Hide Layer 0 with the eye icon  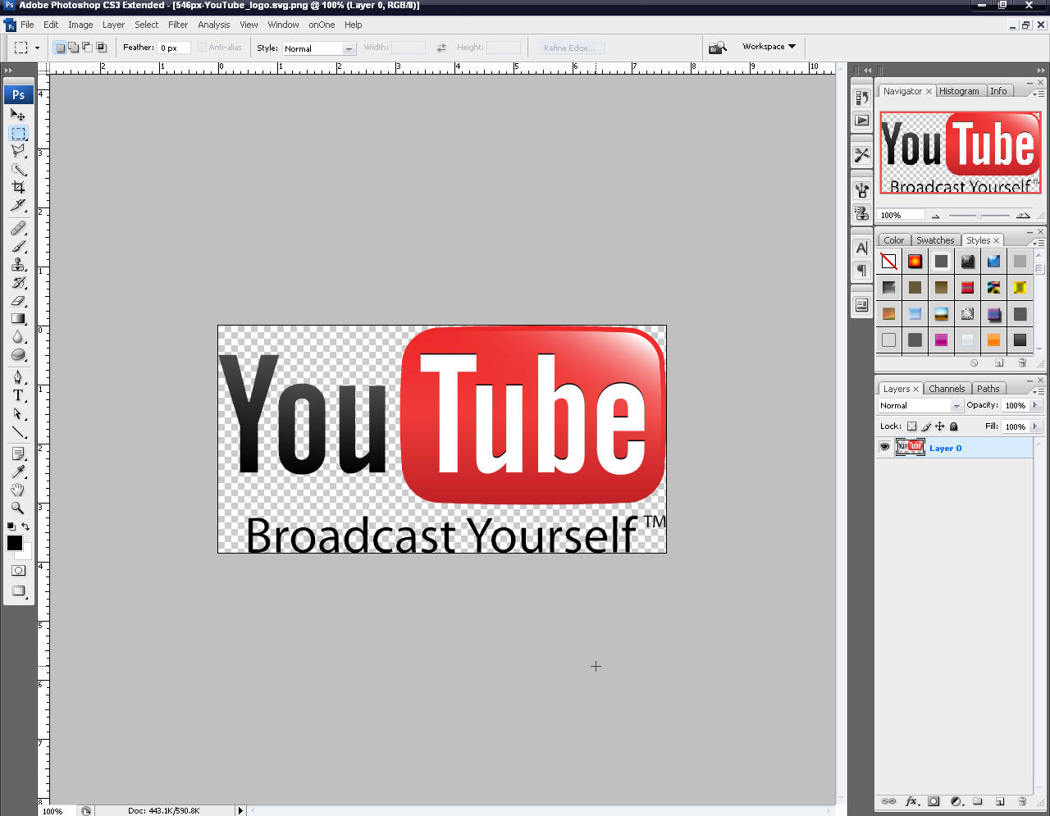pos(884,447)
